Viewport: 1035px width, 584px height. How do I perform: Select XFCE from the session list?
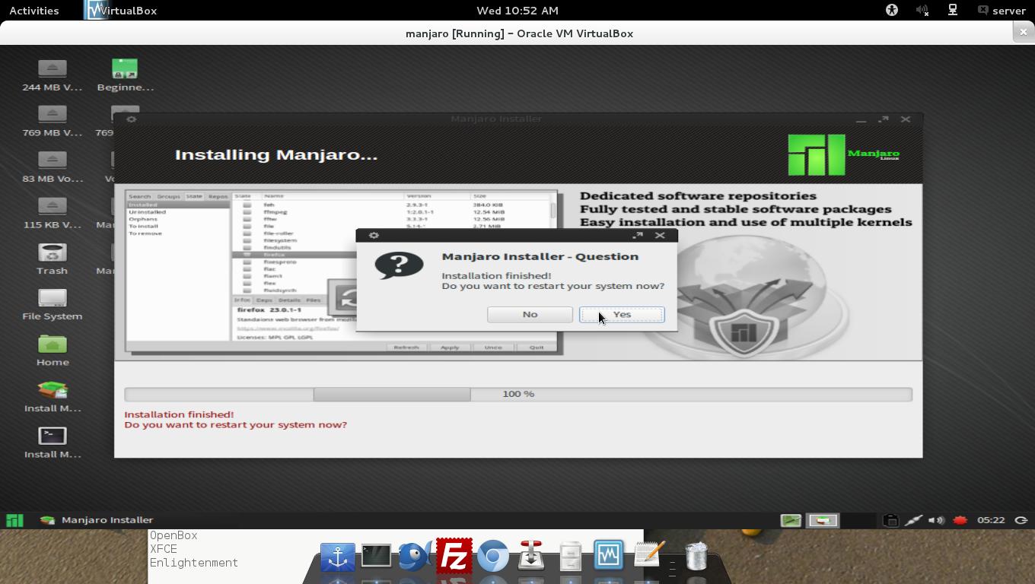click(x=164, y=548)
